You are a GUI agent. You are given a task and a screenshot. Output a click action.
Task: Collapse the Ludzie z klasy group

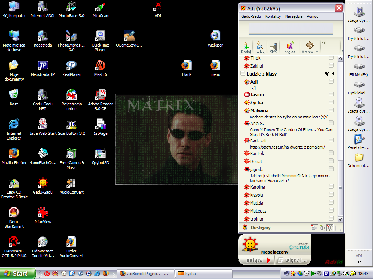click(243, 74)
